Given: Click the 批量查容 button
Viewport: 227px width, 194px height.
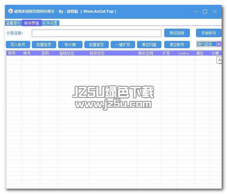Looking at the screenshot, I should pos(97,44).
